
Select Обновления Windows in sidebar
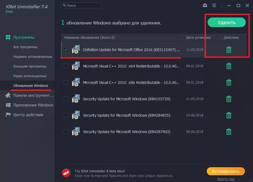coord(31,86)
